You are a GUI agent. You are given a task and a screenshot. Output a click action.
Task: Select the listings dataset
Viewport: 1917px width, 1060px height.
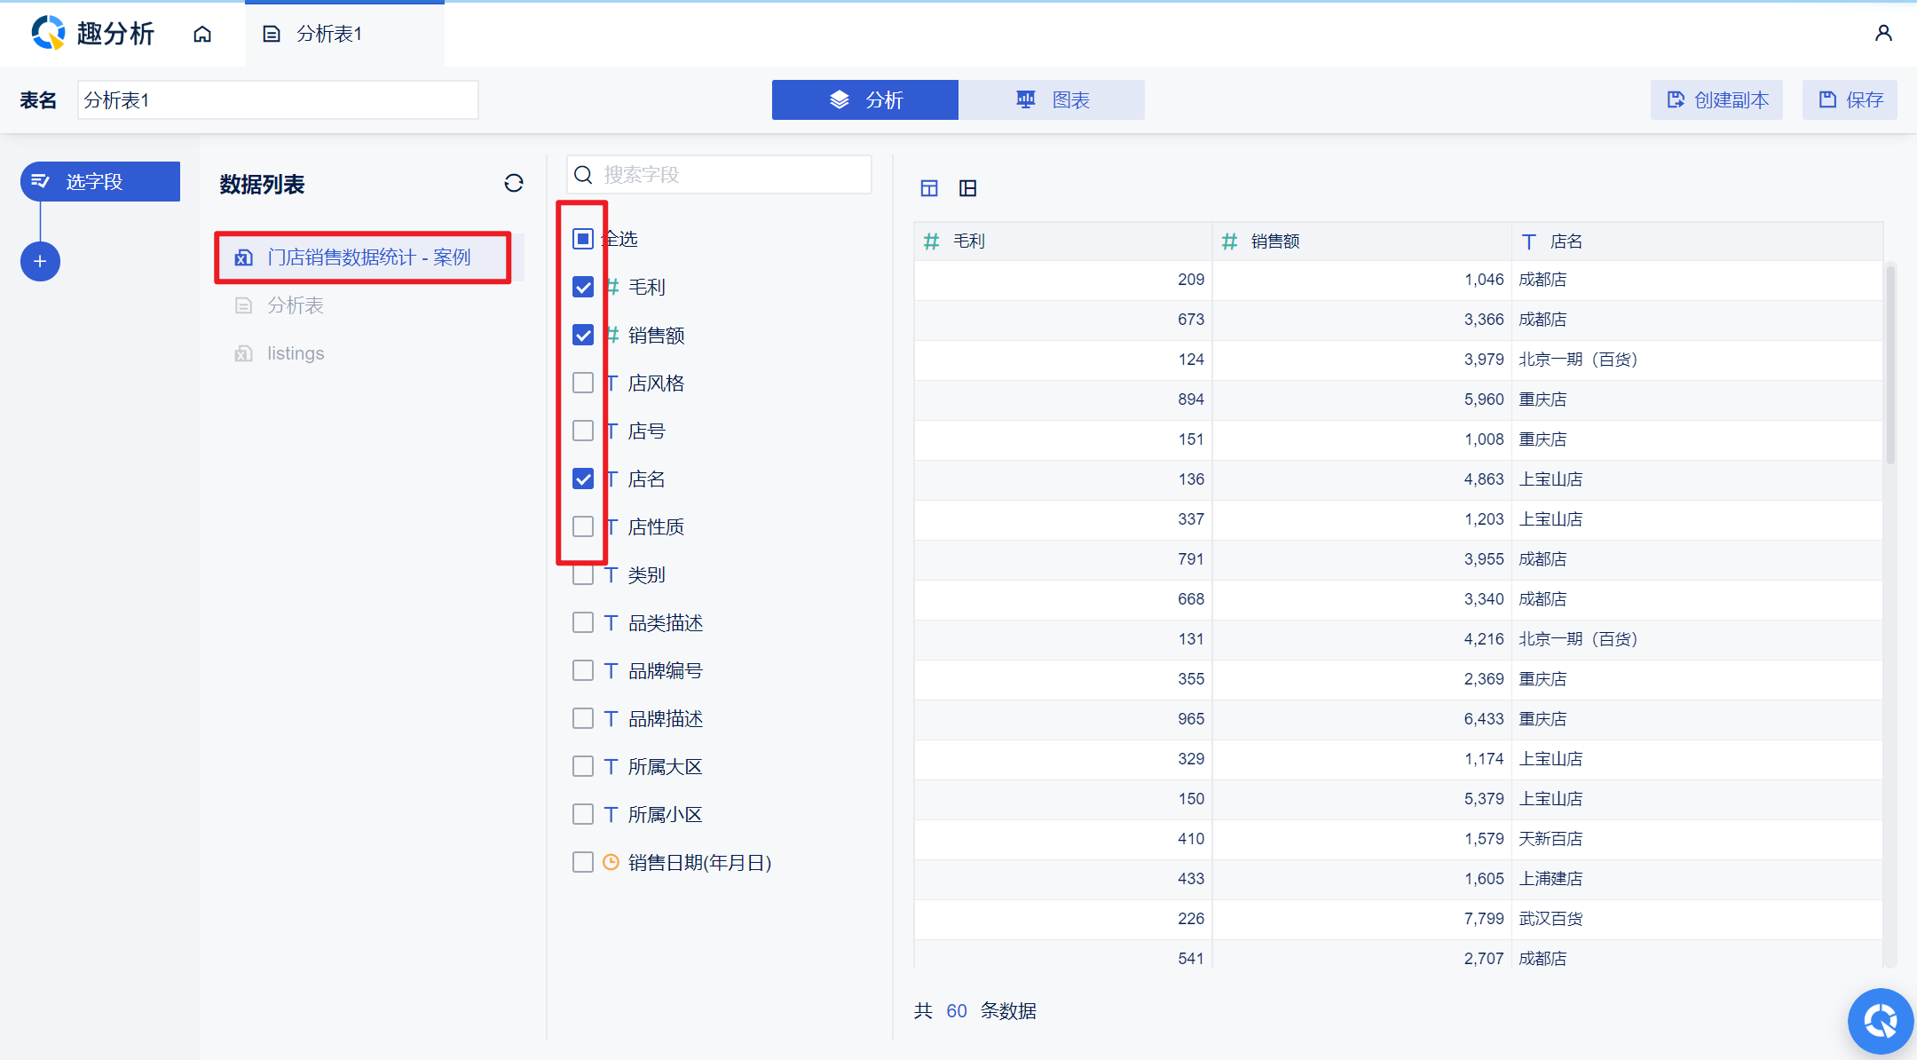click(x=296, y=353)
